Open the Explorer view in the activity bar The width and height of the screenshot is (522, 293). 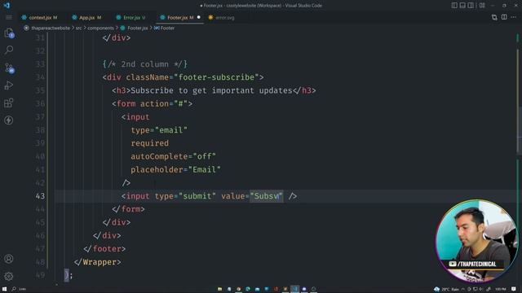pyautogui.click(x=9, y=33)
